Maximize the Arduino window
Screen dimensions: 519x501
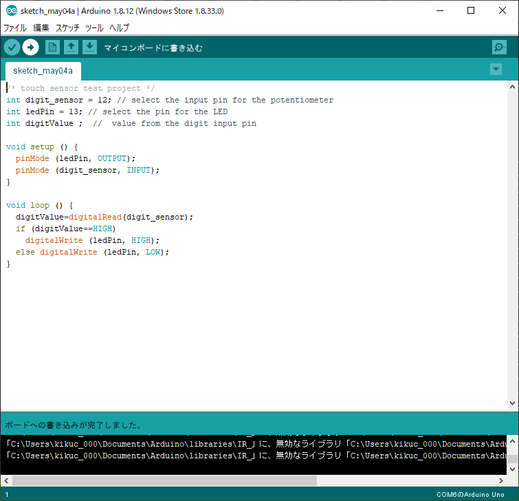click(x=470, y=11)
